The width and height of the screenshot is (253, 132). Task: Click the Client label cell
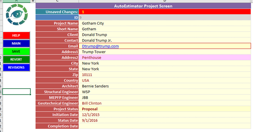click(x=57, y=35)
